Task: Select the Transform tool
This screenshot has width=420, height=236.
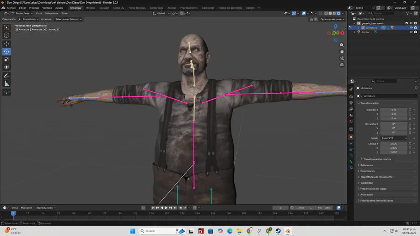Action: click(7, 67)
